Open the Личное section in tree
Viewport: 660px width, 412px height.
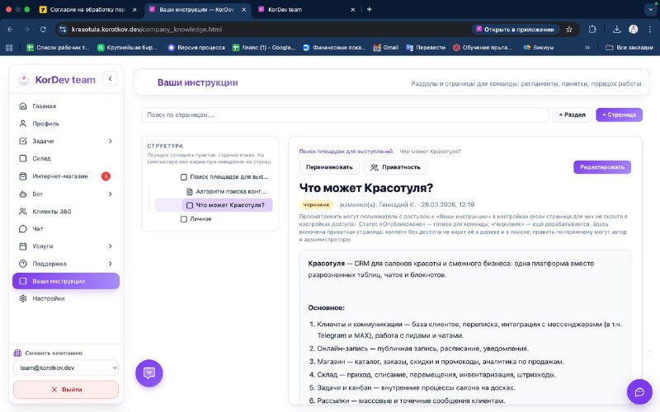tap(196, 219)
